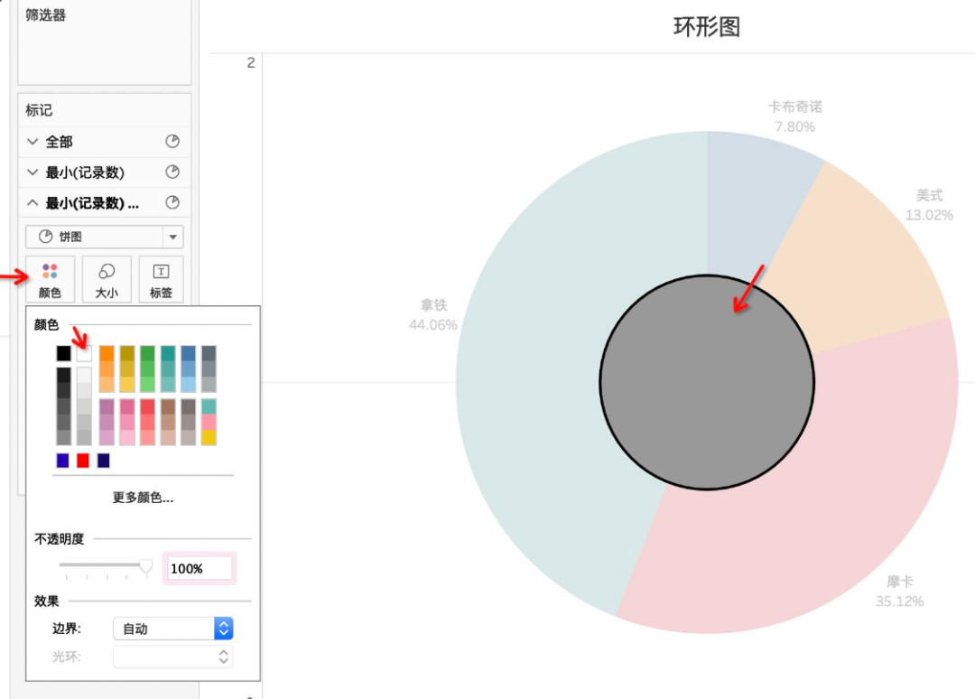975x699 pixels.
Task: Pick the red custom color swatch
Action: 83,461
